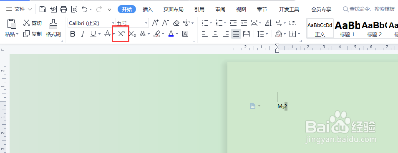Expand highlight color dropdown arrow
The image size is (398, 153).
point(163,34)
